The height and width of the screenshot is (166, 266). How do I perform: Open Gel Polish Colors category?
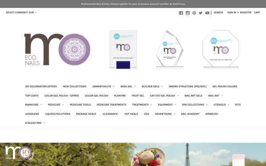pyautogui.click(x=225, y=86)
